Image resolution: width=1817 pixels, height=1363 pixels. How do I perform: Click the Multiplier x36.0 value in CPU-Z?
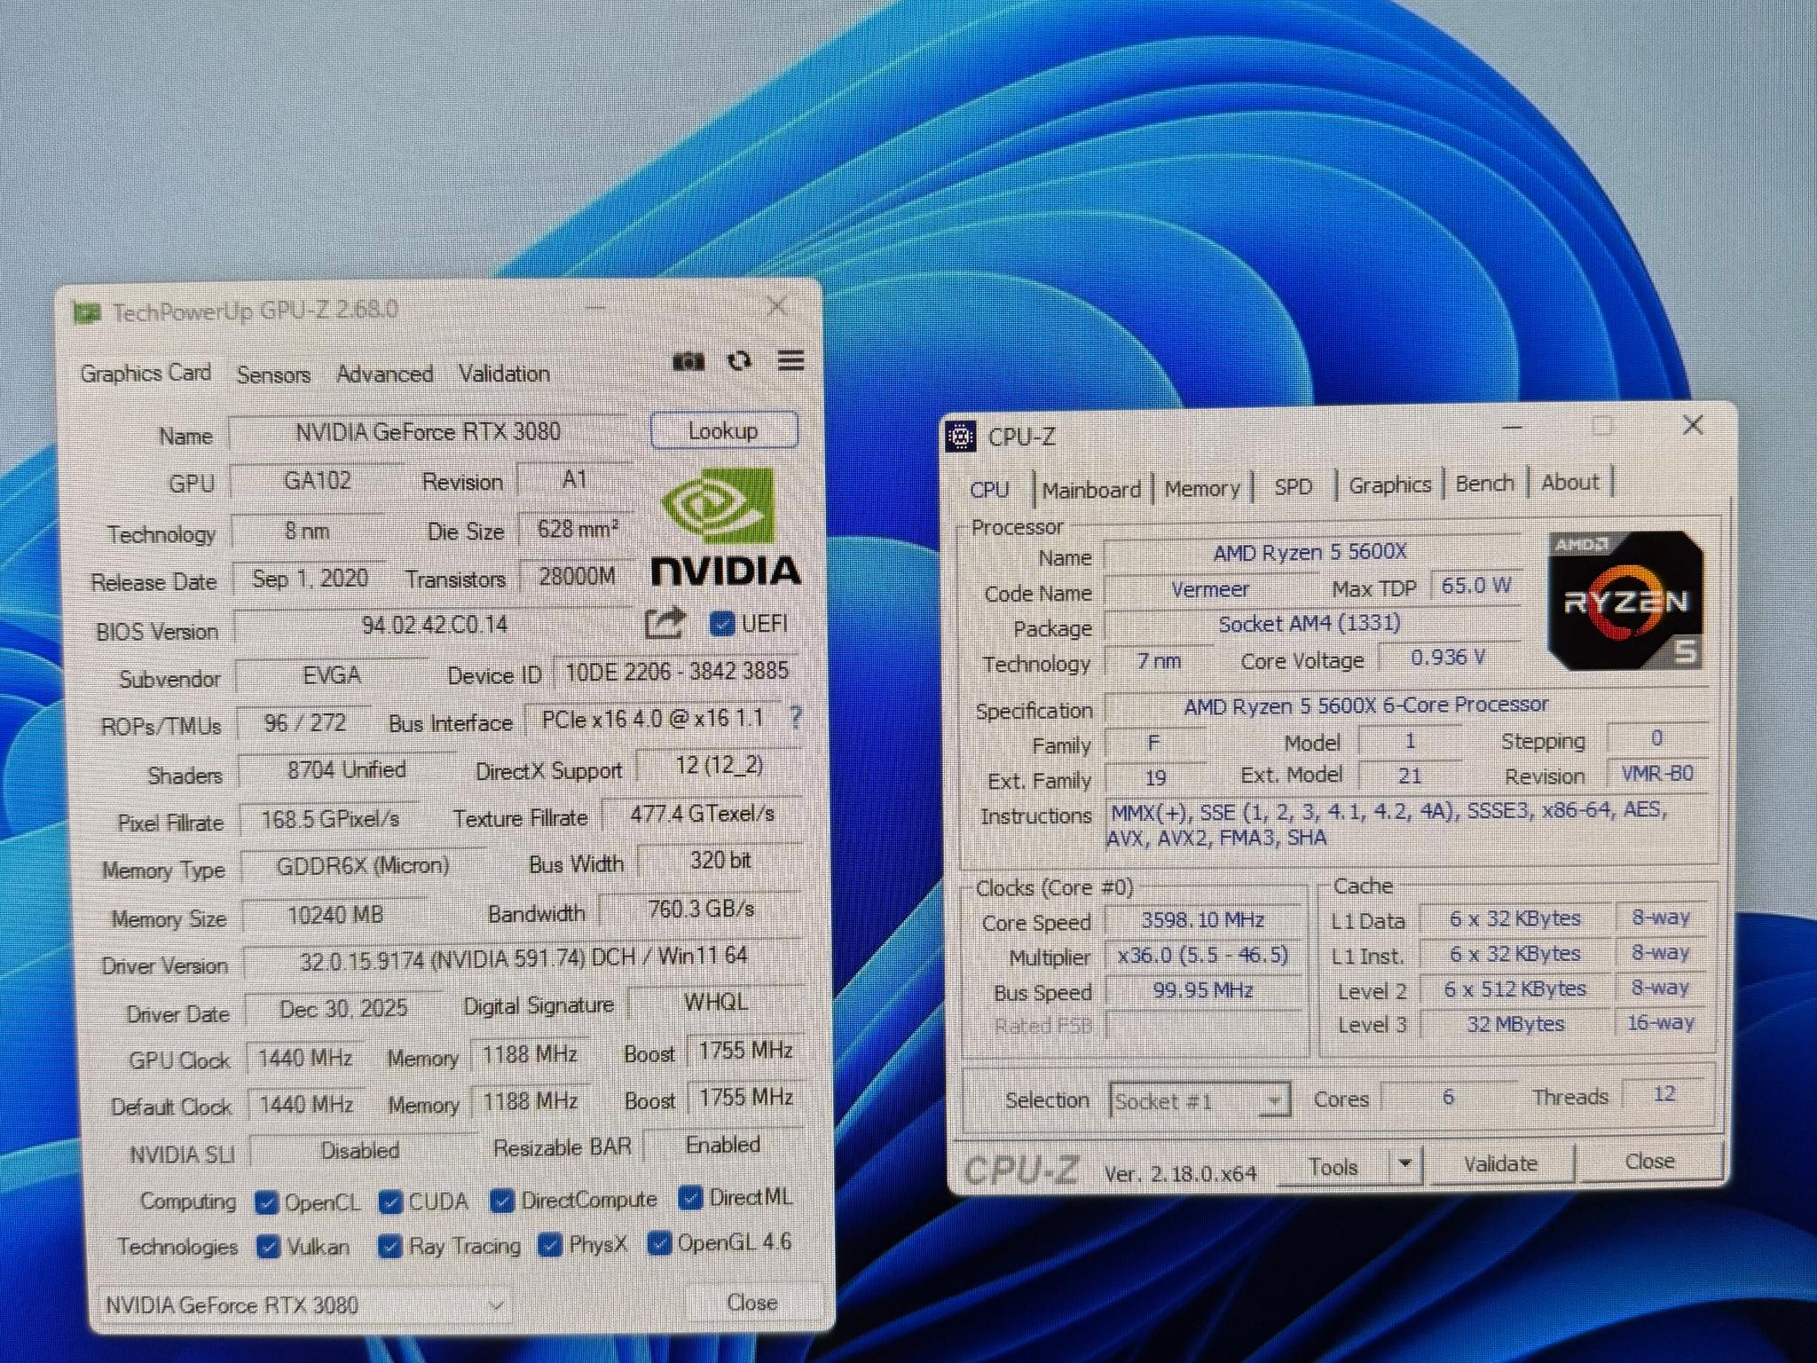[1203, 955]
